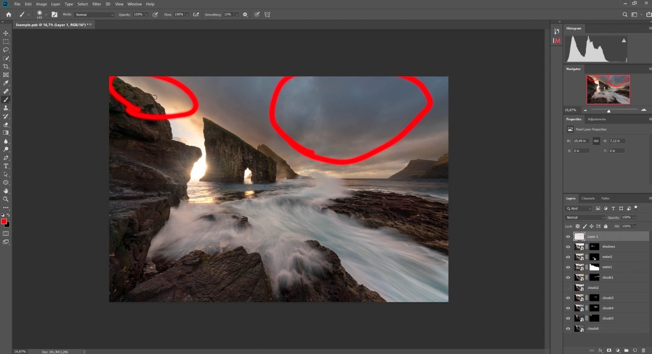
Task: Select the Lasso tool
Action: click(6, 50)
